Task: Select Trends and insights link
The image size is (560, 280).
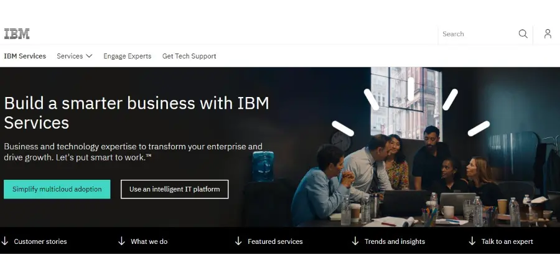Action: pyautogui.click(x=394, y=241)
